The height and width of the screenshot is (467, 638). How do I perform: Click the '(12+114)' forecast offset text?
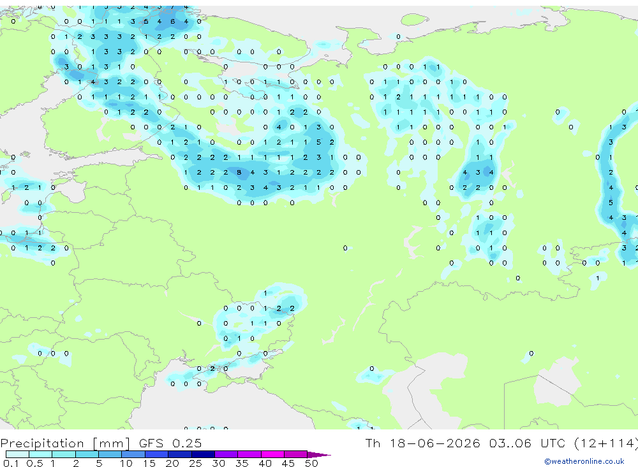(x=606, y=443)
